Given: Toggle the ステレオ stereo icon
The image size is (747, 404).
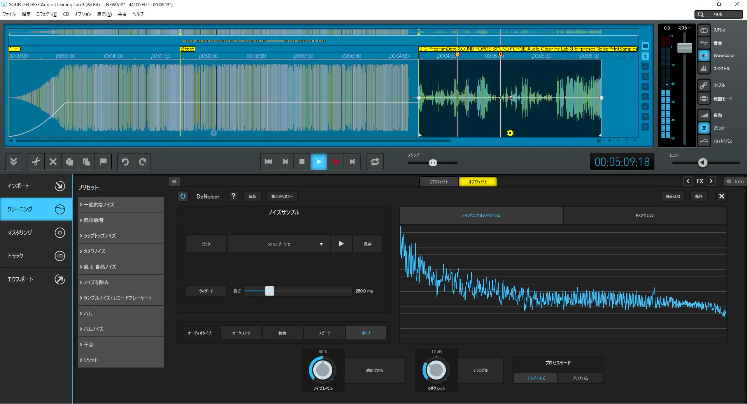Looking at the screenshot, I should coord(704,30).
